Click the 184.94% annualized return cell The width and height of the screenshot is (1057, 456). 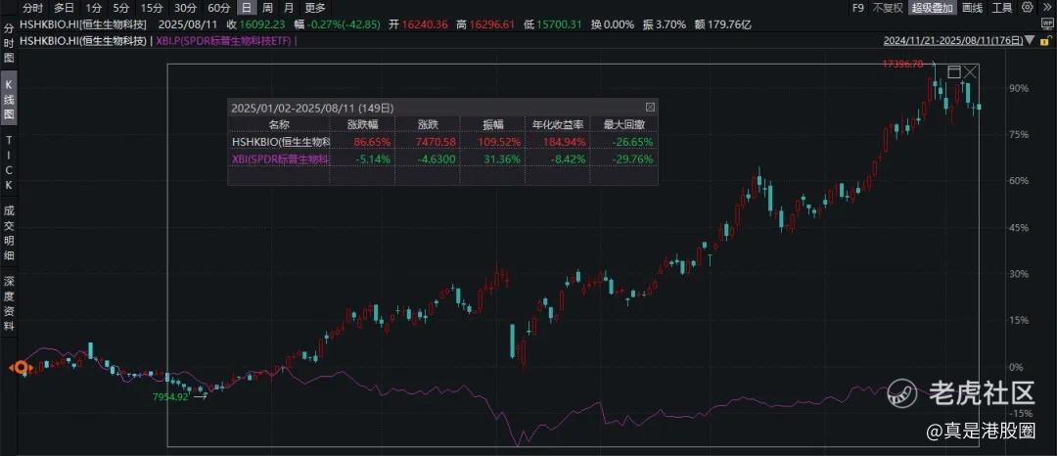click(565, 142)
